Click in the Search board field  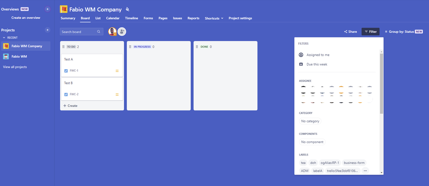pos(82,32)
